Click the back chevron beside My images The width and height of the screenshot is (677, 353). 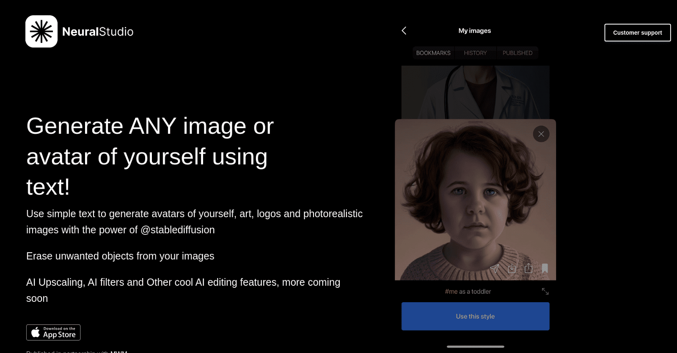(x=404, y=30)
